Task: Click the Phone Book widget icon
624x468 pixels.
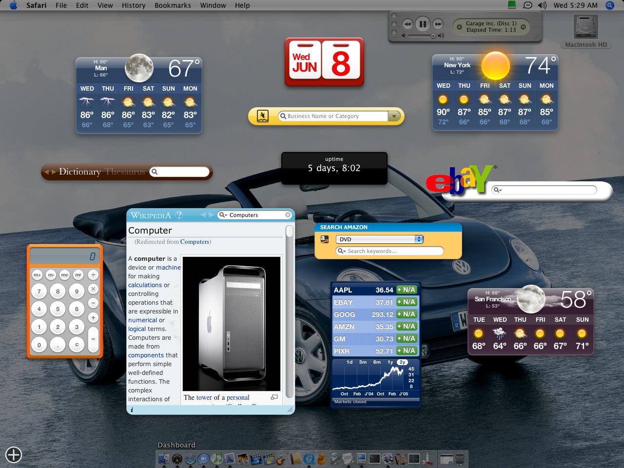Action: [x=263, y=116]
